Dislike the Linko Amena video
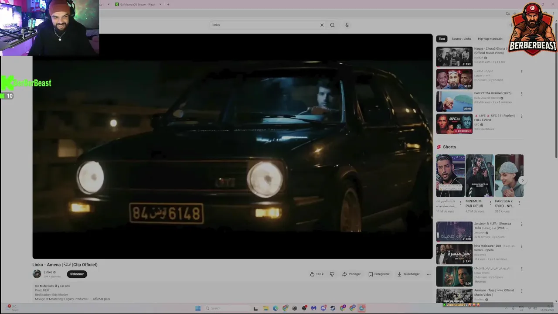 tap(332, 274)
